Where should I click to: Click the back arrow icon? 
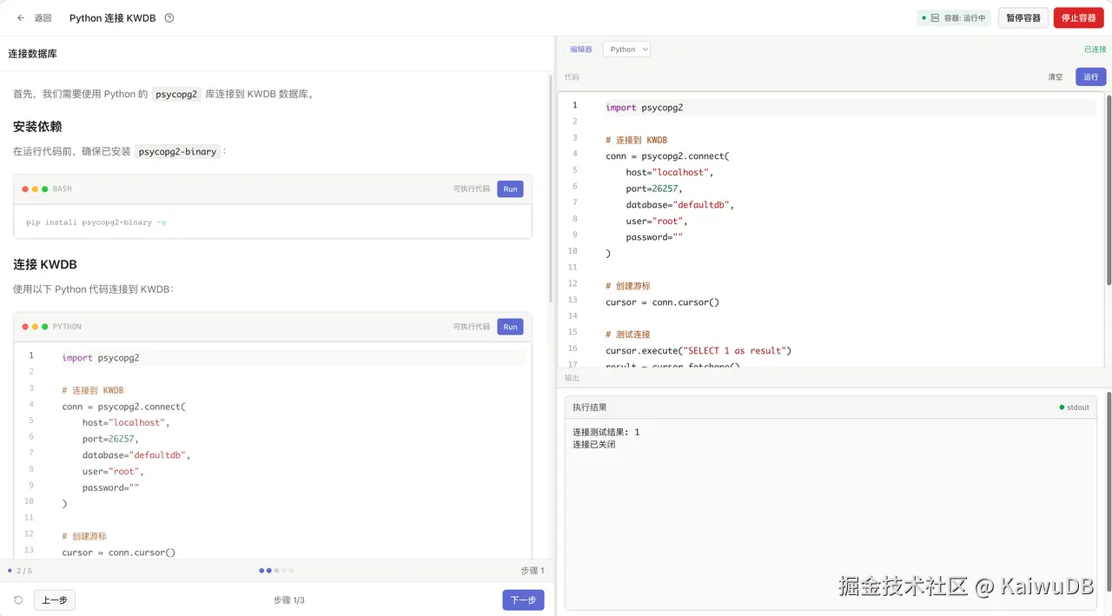[21, 18]
